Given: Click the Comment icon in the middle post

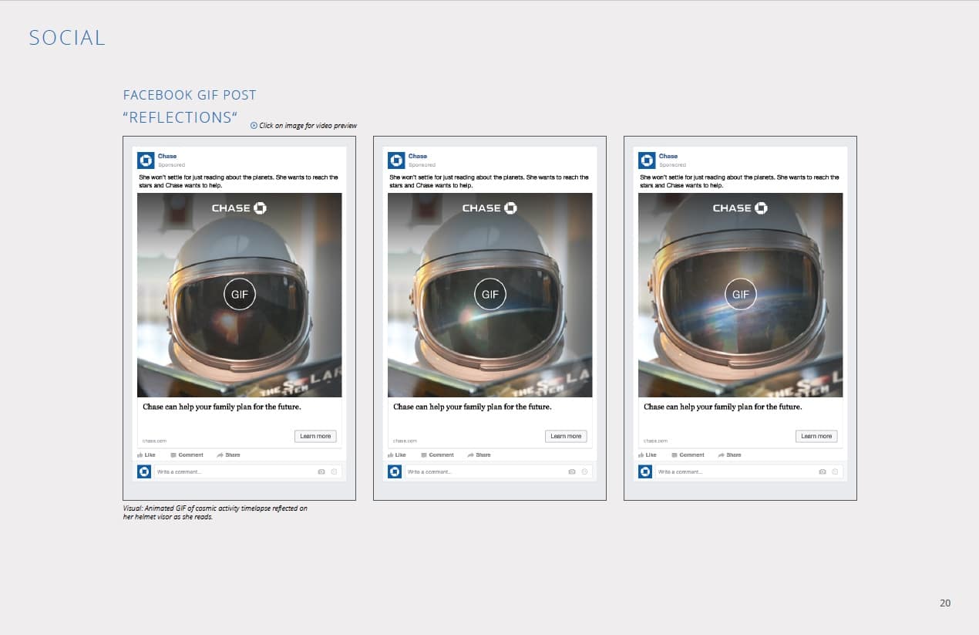Looking at the screenshot, I should [x=424, y=455].
